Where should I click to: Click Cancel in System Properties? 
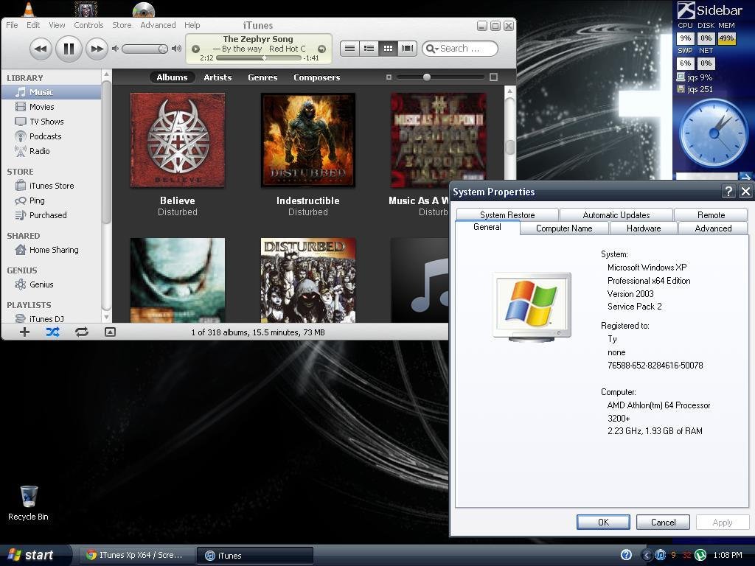pyautogui.click(x=663, y=523)
